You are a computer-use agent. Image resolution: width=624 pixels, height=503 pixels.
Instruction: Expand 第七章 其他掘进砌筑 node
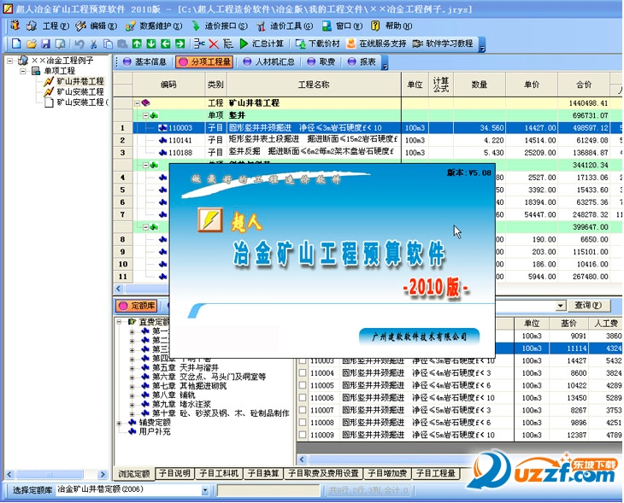(x=132, y=386)
